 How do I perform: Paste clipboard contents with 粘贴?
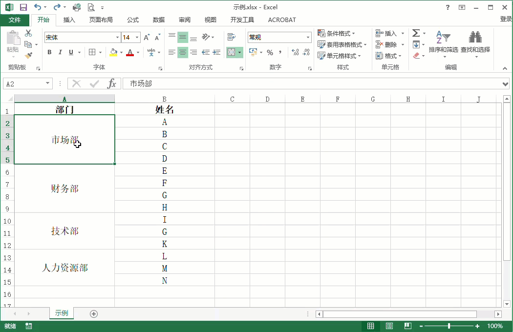click(13, 42)
